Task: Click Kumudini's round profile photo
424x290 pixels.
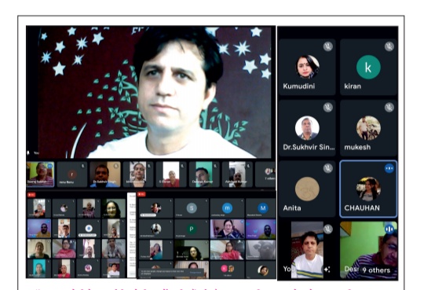Action: pyautogui.click(x=307, y=67)
